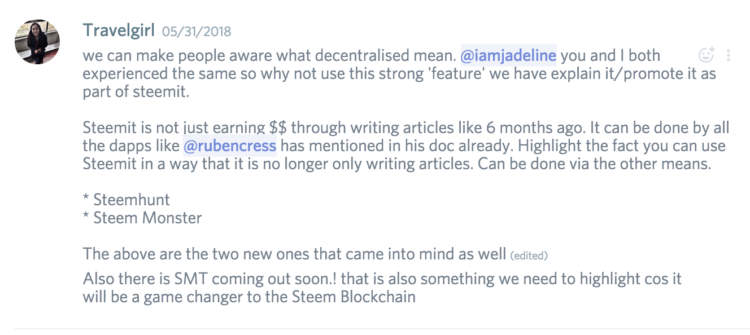
Task: Click the 05/31/2018 message timestamp
Action: 197,31
